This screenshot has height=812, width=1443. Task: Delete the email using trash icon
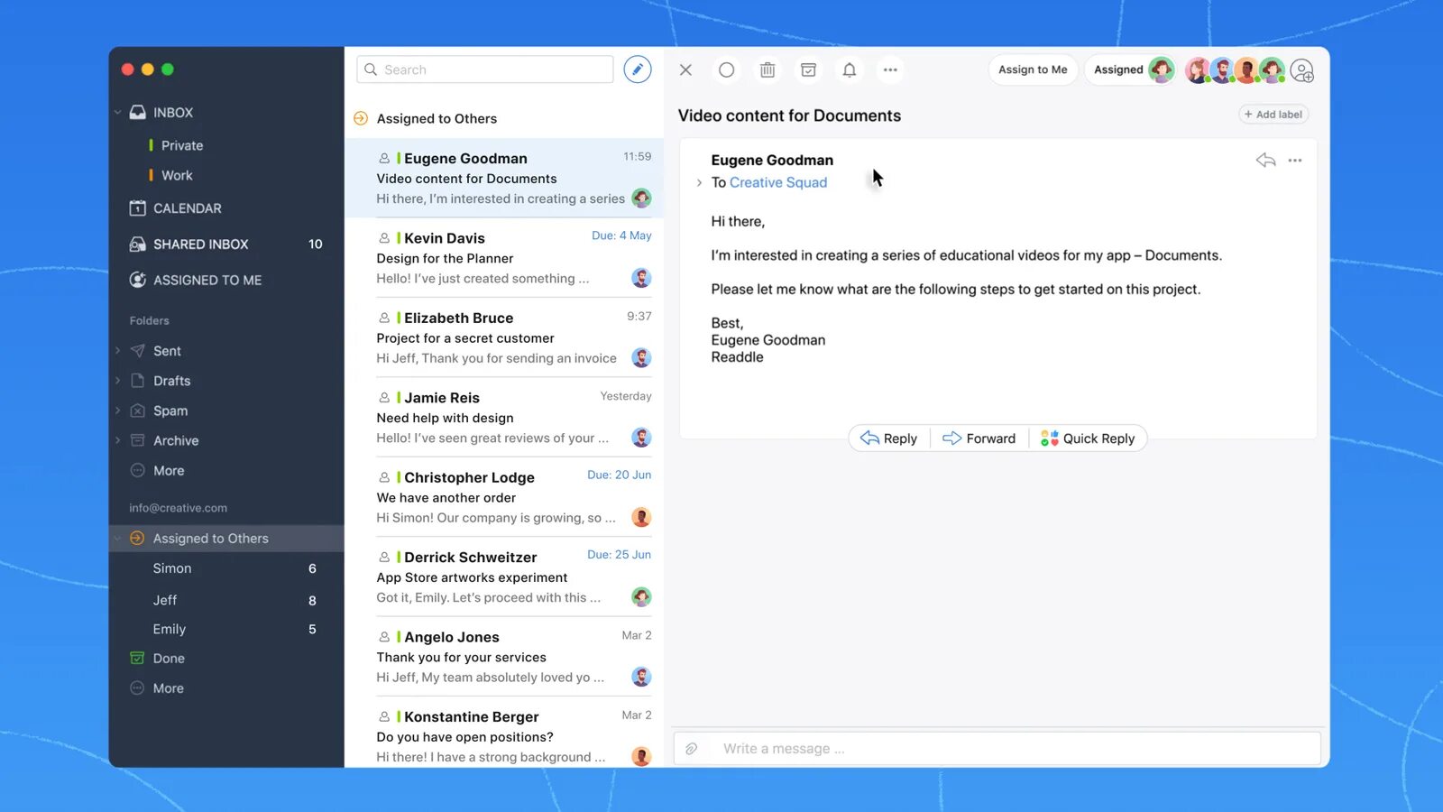pyautogui.click(x=767, y=69)
